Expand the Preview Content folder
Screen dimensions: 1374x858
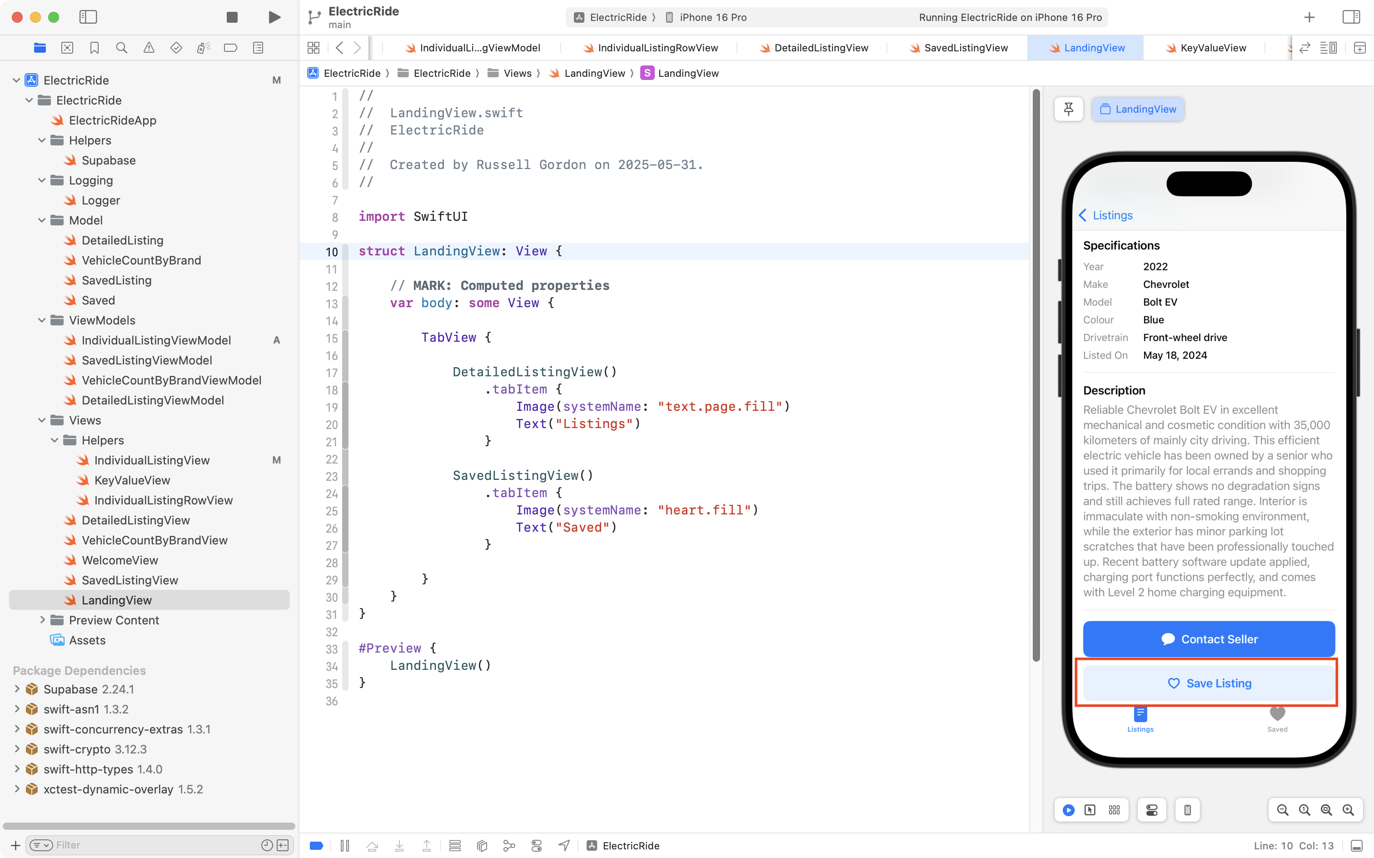(x=42, y=620)
